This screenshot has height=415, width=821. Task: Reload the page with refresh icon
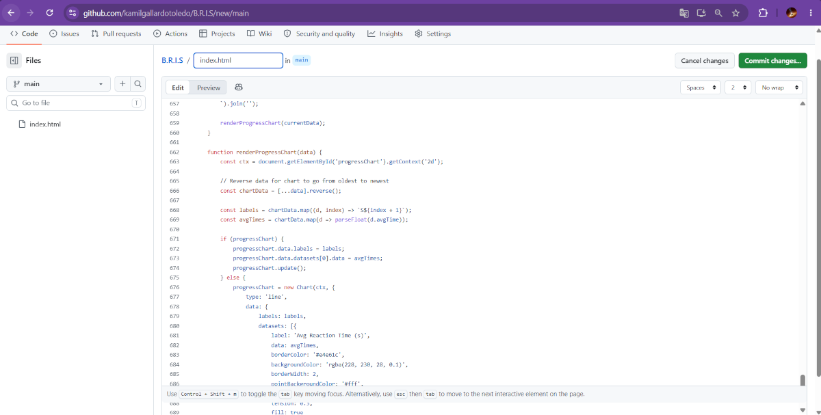[49, 12]
